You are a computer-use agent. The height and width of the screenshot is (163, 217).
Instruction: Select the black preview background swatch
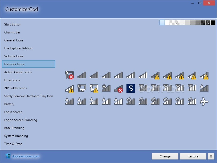click(x=213, y=23)
